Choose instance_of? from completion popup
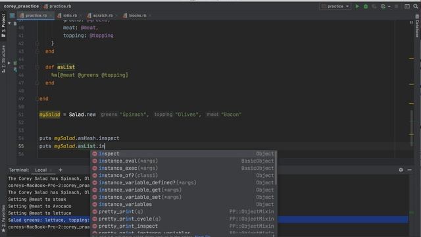421x237 pixels. (184, 176)
